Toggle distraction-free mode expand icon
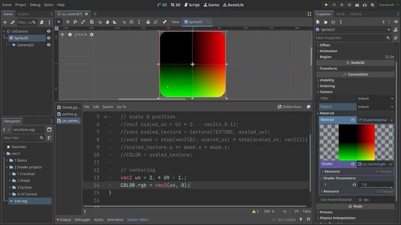 pyautogui.click(x=309, y=14)
